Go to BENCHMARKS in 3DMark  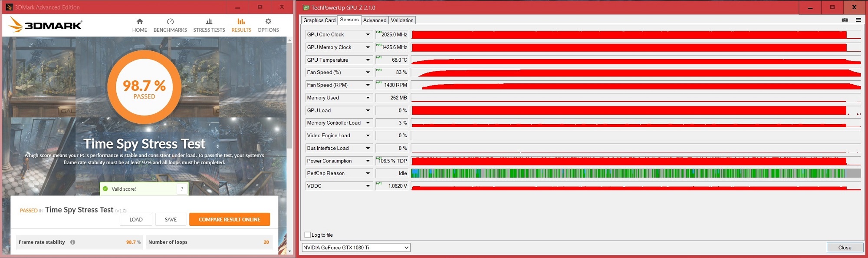(170, 25)
